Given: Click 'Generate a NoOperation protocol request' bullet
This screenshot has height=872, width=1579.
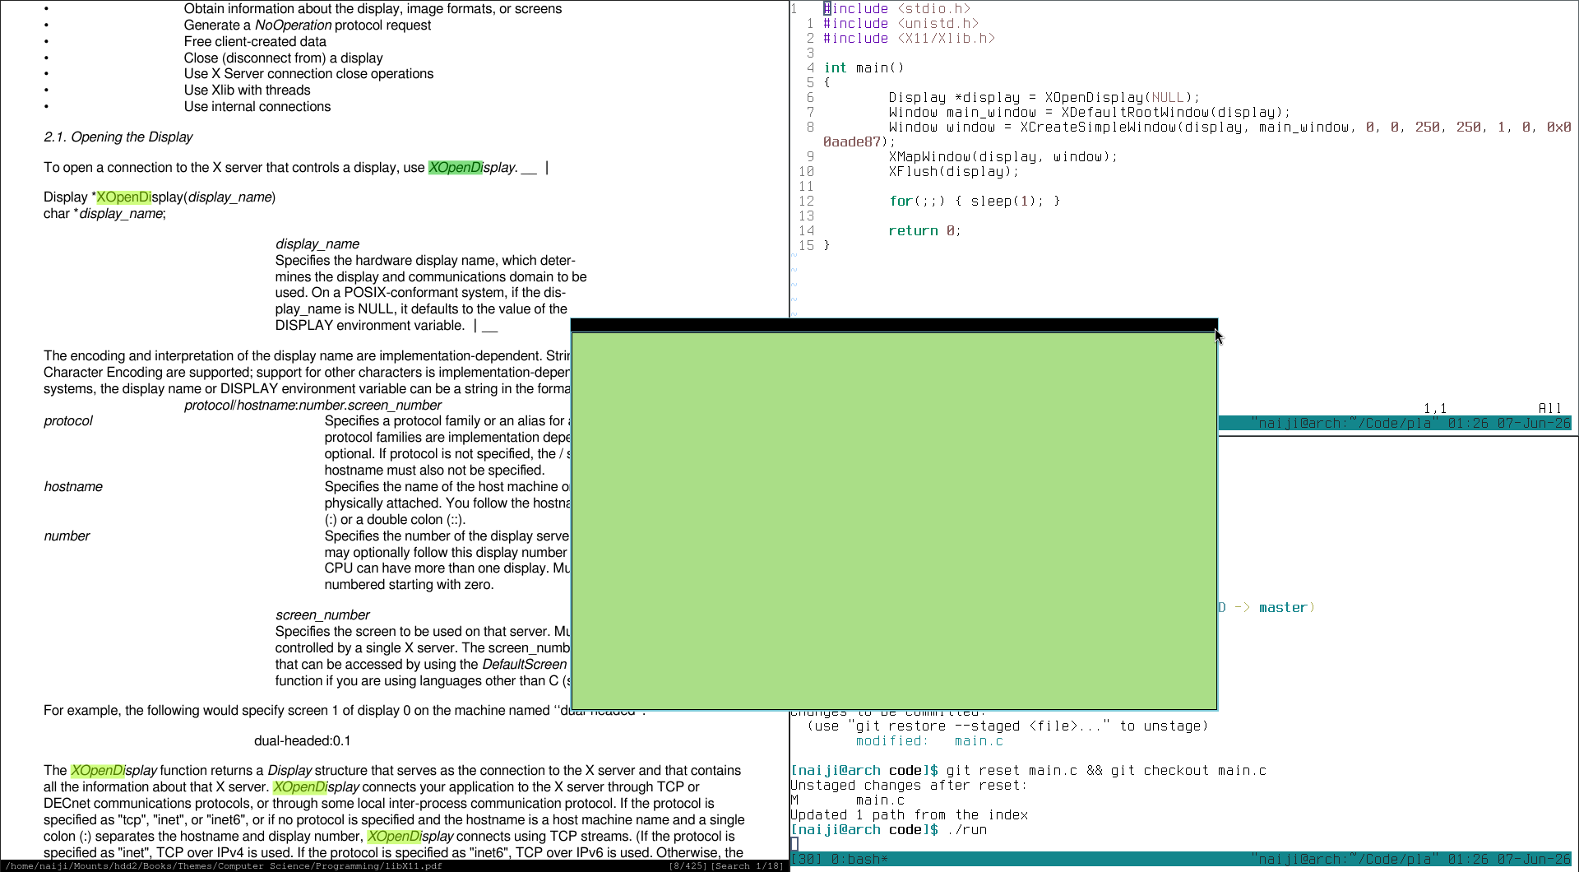Looking at the screenshot, I should click(x=308, y=26).
